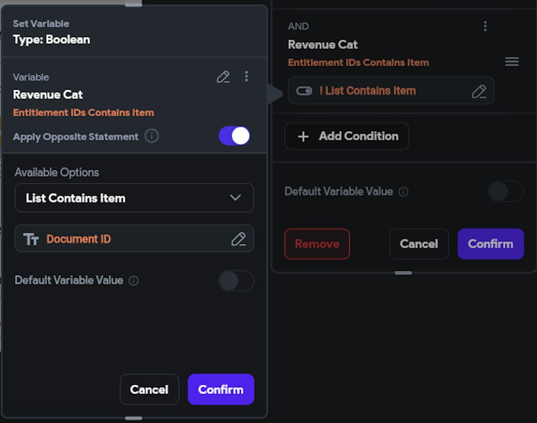The height and width of the screenshot is (423, 537).
Task: Disable the Apply Opposite Statement toggle
Action: point(234,136)
